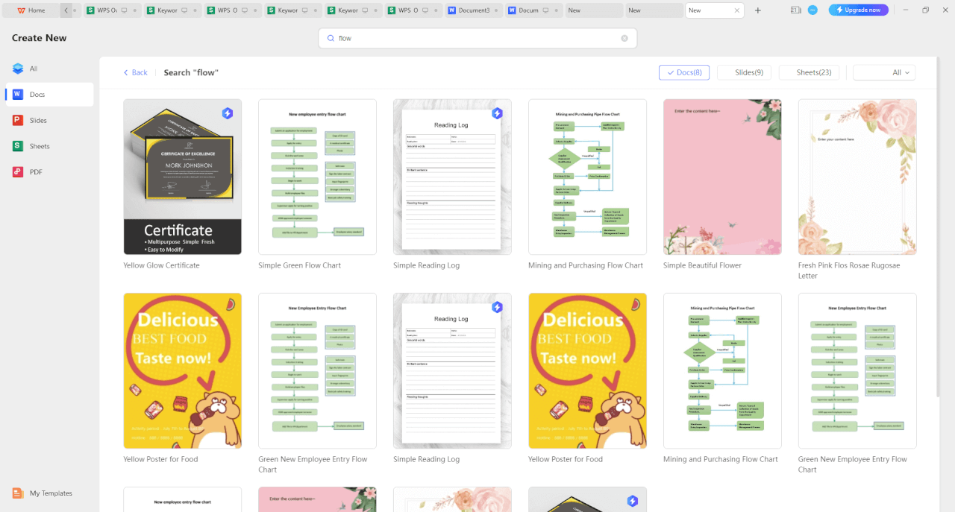Select All in the Create New sidebar
This screenshot has height=512, width=955.
pyautogui.click(x=49, y=69)
